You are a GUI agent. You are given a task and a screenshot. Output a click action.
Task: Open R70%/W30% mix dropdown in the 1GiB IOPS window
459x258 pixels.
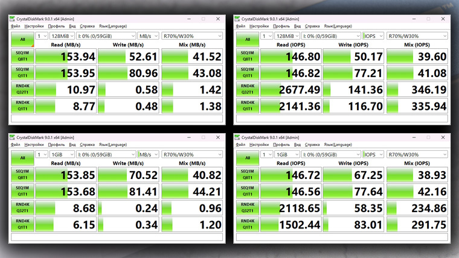point(417,154)
